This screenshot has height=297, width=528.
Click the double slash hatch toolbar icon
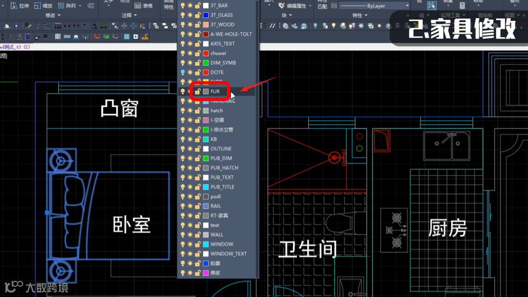click(272, 25)
